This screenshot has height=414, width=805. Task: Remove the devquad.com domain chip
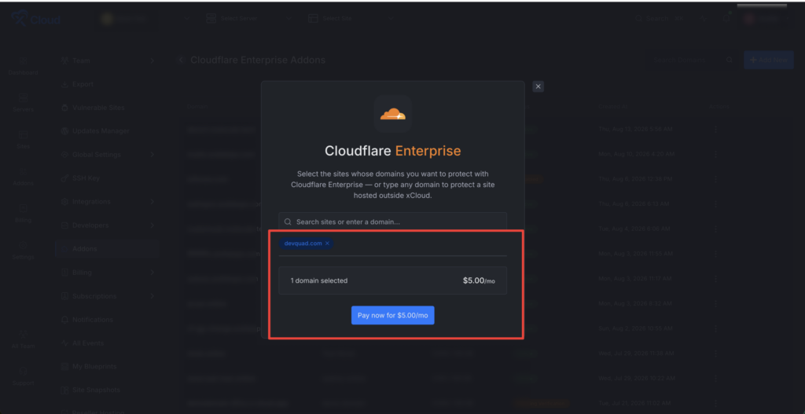pos(327,244)
